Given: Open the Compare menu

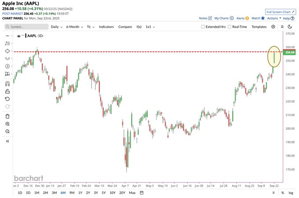Looking at the screenshot, I should click(125, 27).
